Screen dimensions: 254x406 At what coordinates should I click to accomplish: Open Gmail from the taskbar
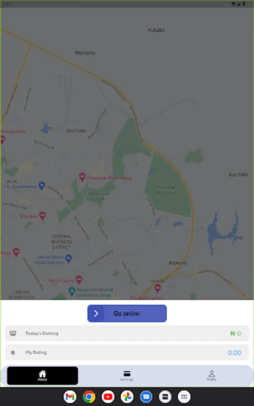tap(70, 397)
